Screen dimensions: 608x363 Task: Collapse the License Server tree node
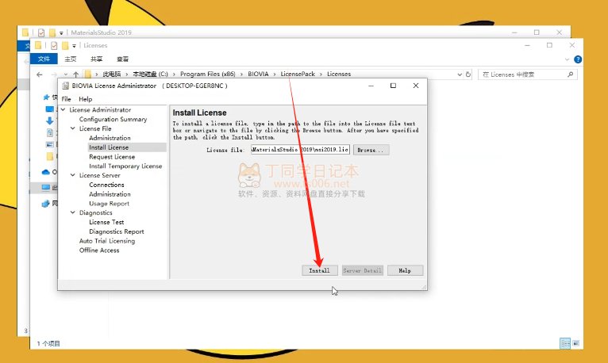pos(73,175)
